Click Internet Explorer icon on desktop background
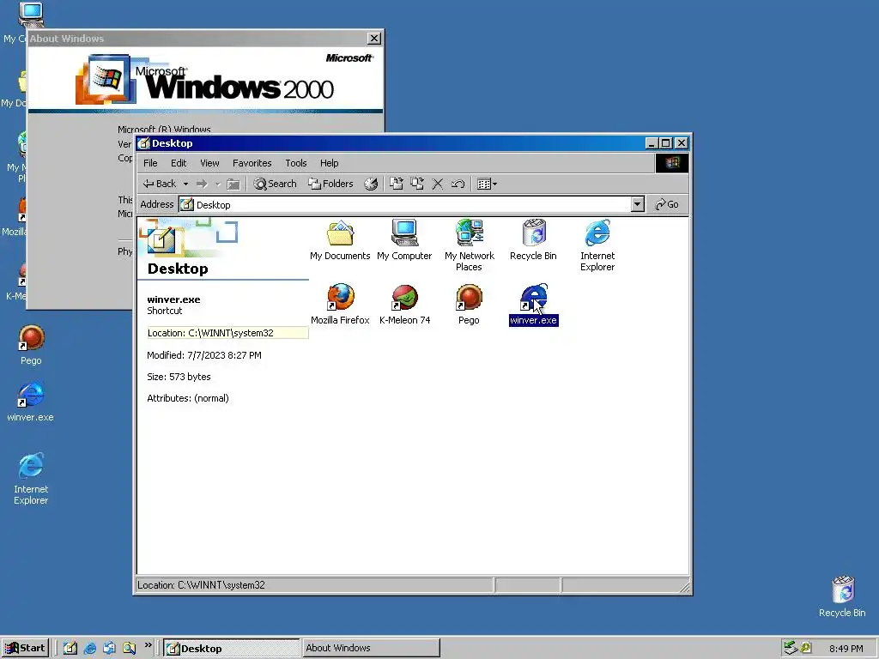This screenshot has width=879, height=659. (31, 478)
